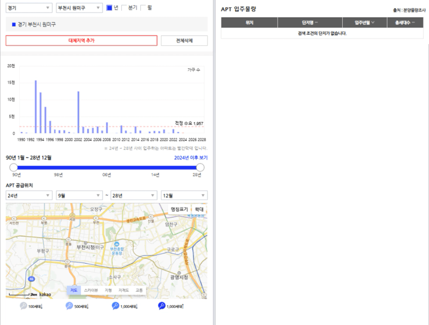Open the 경기 province dropdown

[29, 8]
